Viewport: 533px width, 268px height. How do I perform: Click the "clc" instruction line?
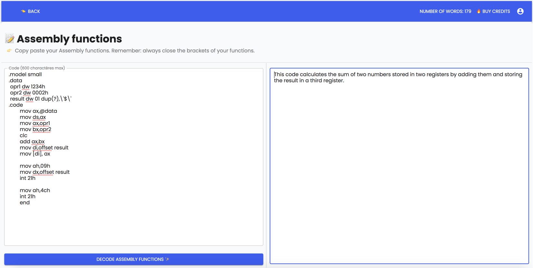point(24,136)
